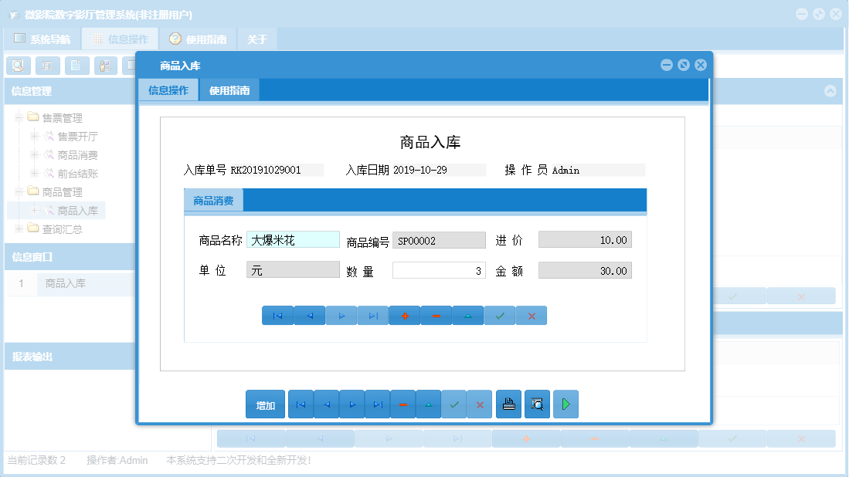Image resolution: width=849 pixels, height=477 pixels.
Task: Click inside the 商品名称 input field
Action: pos(294,239)
